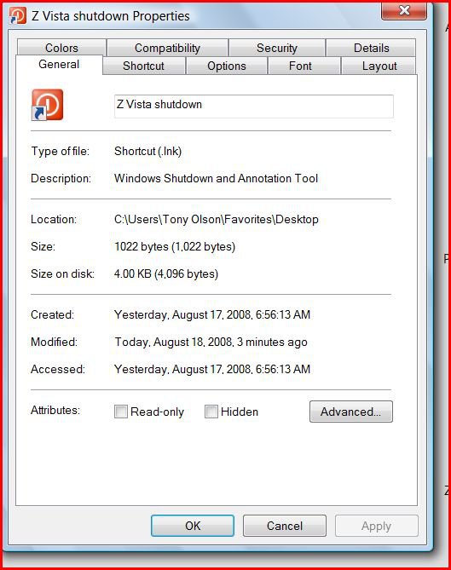Click the Cancel button
The width and height of the screenshot is (451, 570).
pos(285,526)
